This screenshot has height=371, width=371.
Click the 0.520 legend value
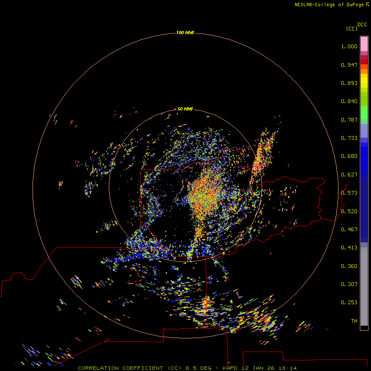(349, 211)
